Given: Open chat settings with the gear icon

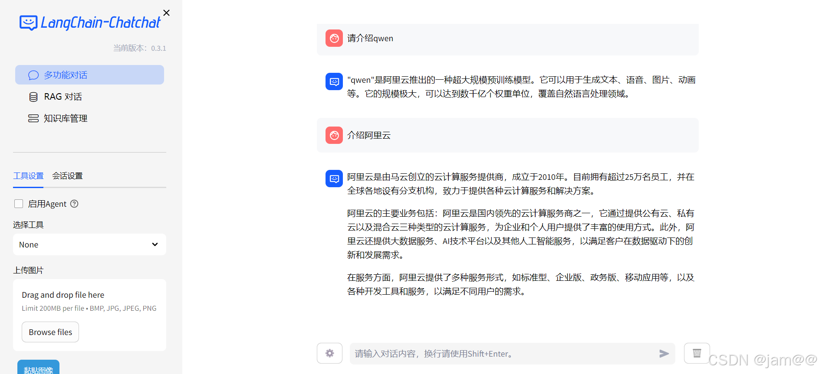Looking at the screenshot, I should tap(329, 353).
